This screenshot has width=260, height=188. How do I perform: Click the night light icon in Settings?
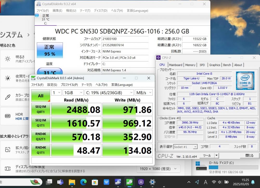click(8, 78)
